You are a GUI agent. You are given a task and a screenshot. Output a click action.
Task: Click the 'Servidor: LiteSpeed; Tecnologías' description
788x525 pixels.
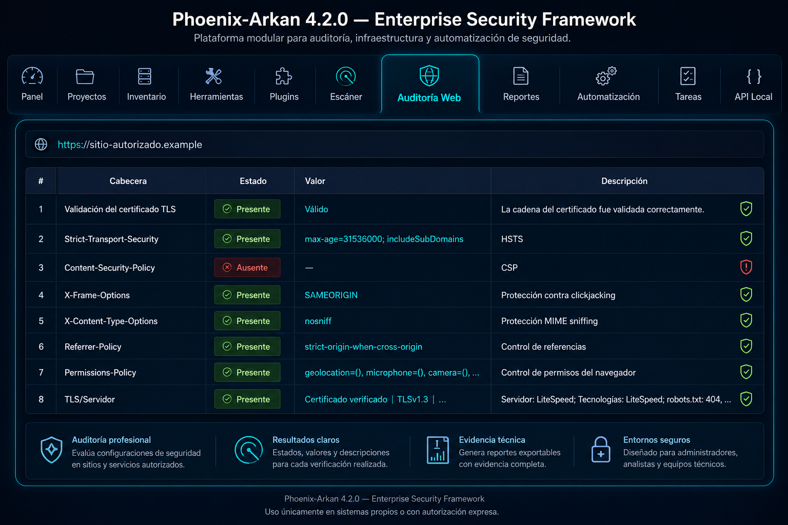coord(616,399)
